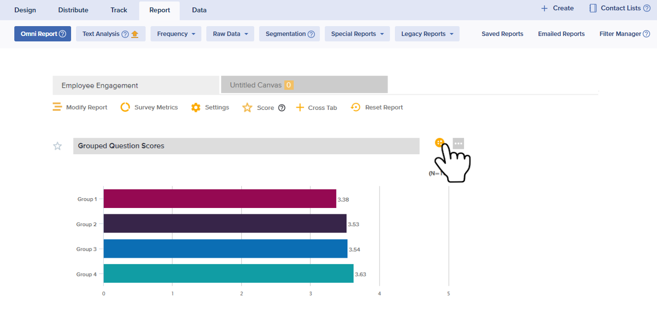
Task: Open the three-dots more options menu
Action: [x=458, y=143]
